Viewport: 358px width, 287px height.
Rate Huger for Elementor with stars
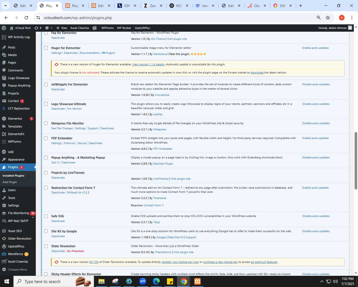[198, 54]
